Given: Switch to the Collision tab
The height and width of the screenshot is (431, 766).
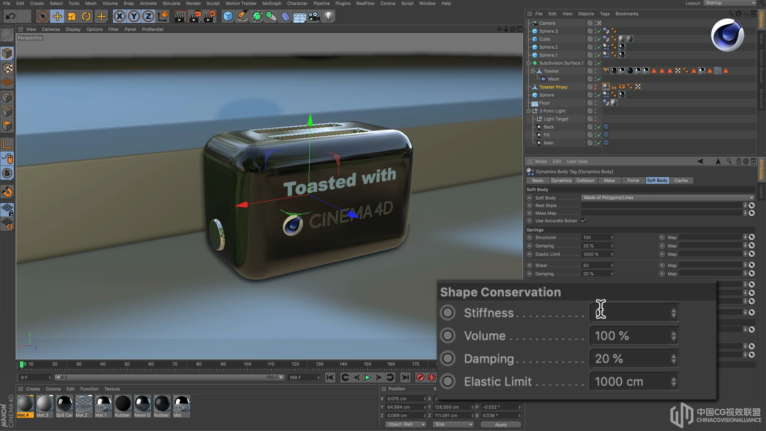Looking at the screenshot, I should 585,180.
